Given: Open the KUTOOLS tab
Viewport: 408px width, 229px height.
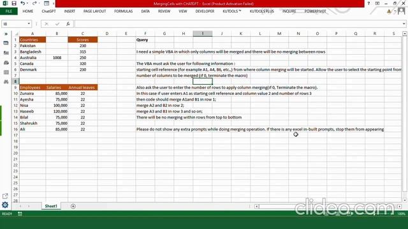Looking at the screenshot, I should [x=232, y=11].
